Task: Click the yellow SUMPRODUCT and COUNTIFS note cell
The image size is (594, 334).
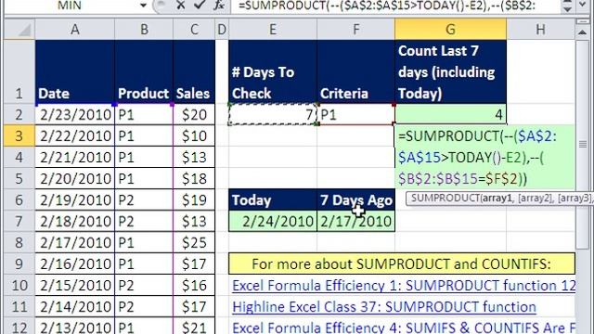Action: coord(402,263)
